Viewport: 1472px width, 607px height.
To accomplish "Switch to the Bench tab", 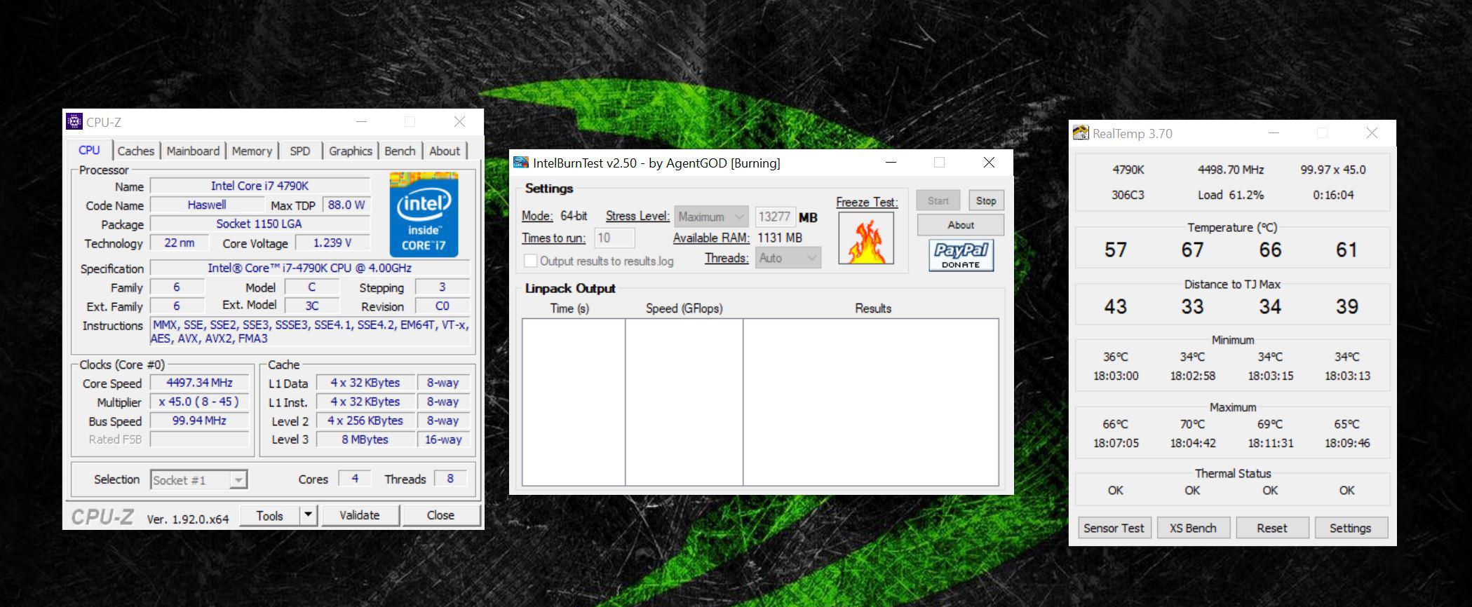I will point(400,151).
